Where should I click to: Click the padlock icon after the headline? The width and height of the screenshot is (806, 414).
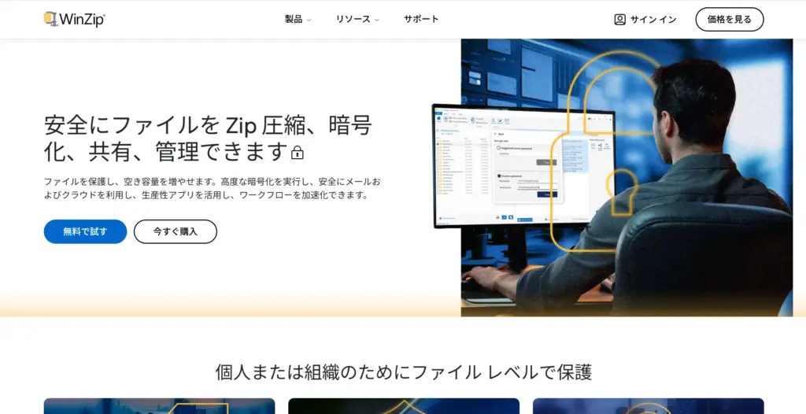[298, 152]
